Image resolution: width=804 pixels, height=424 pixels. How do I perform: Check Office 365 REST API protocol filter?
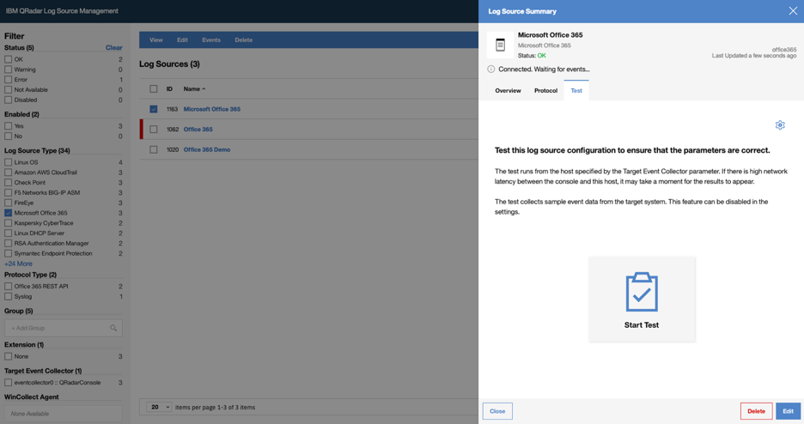(x=9, y=287)
